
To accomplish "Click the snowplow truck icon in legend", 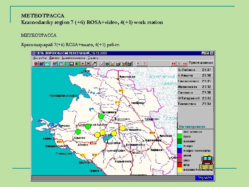I will coord(207,162).
